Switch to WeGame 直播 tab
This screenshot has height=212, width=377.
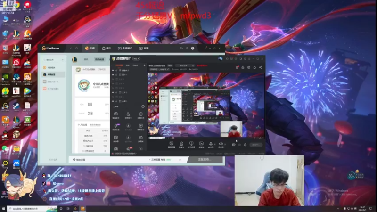tap(144, 49)
